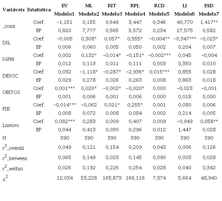The image size is (222, 201).
Task: Click the Modelo2 header cell
Action: [x=88, y=14]
